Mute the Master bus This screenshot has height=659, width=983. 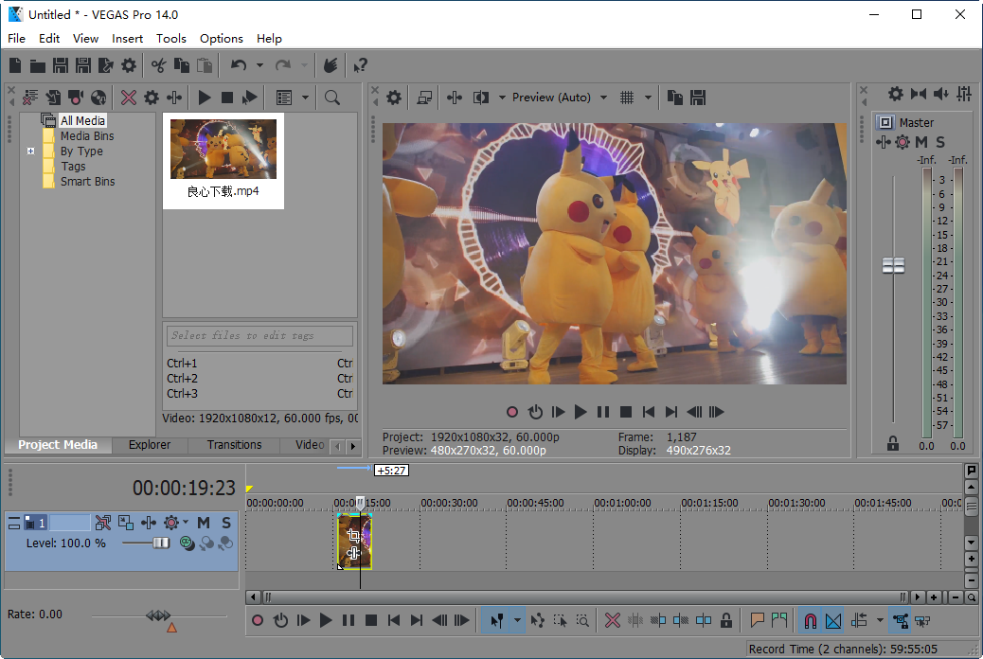(920, 142)
